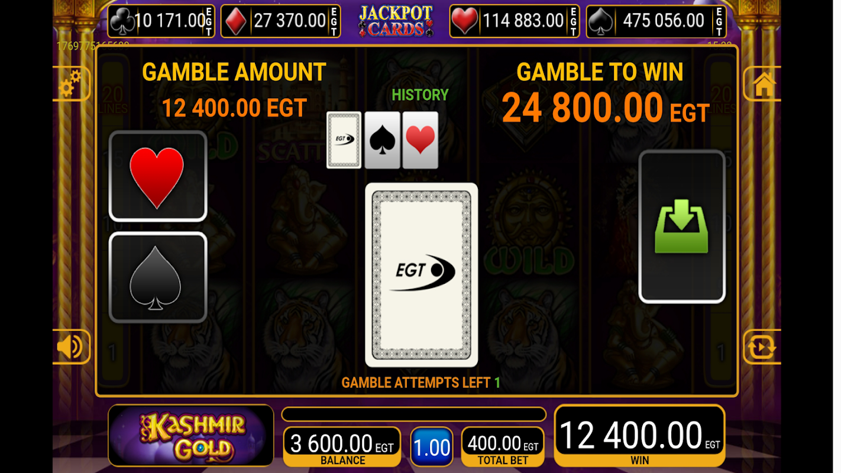Change the blue 1.00 denomination
This screenshot has height=473, width=841.
(432, 448)
